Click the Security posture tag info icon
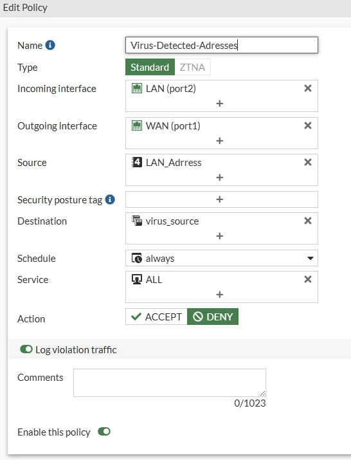 (x=110, y=199)
